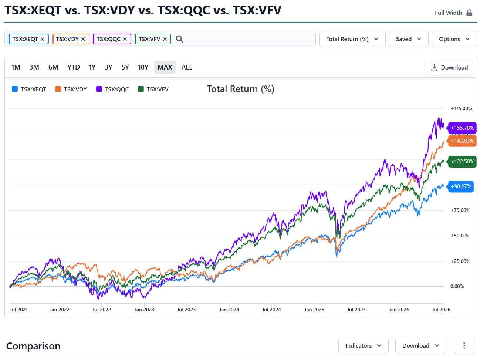Click the download arrow icon above chart
The image size is (480, 358).
click(x=434, y=67)
